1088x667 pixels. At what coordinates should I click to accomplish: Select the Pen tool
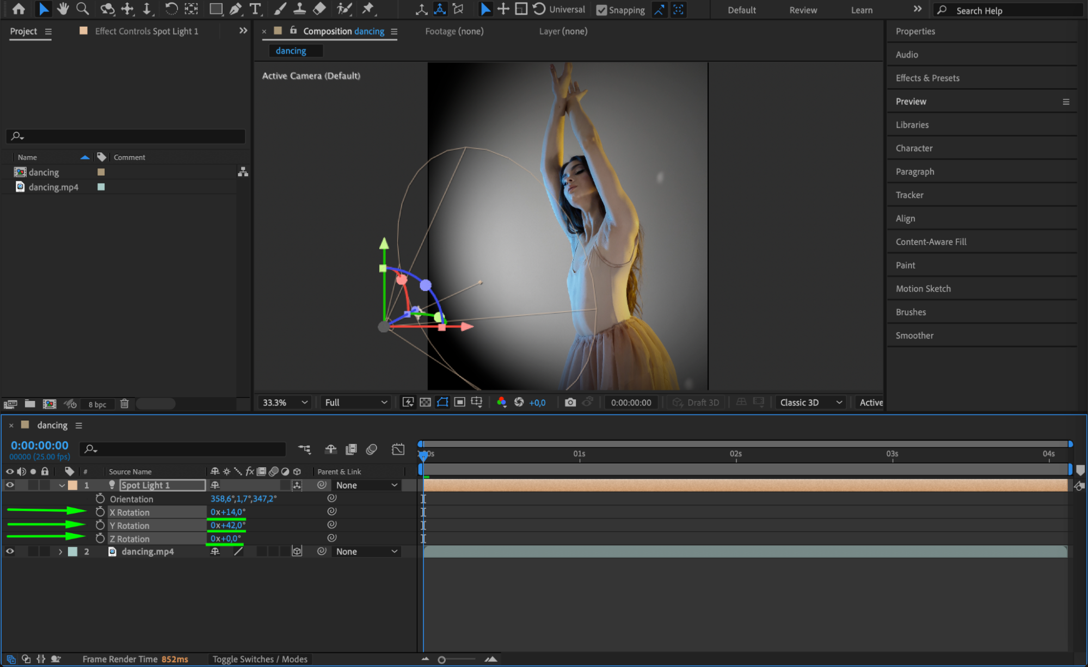235,9
